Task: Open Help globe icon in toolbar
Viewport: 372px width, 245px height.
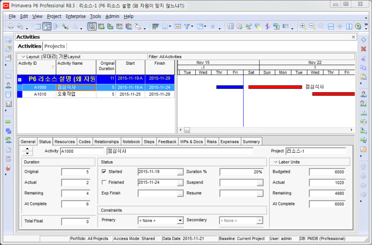Action: point(358,27)
